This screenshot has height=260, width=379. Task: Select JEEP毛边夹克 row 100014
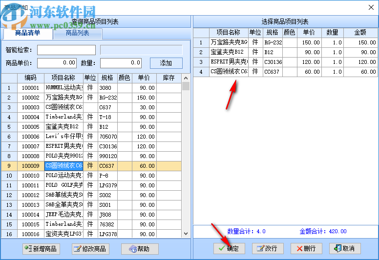click(x=91, y=215)
